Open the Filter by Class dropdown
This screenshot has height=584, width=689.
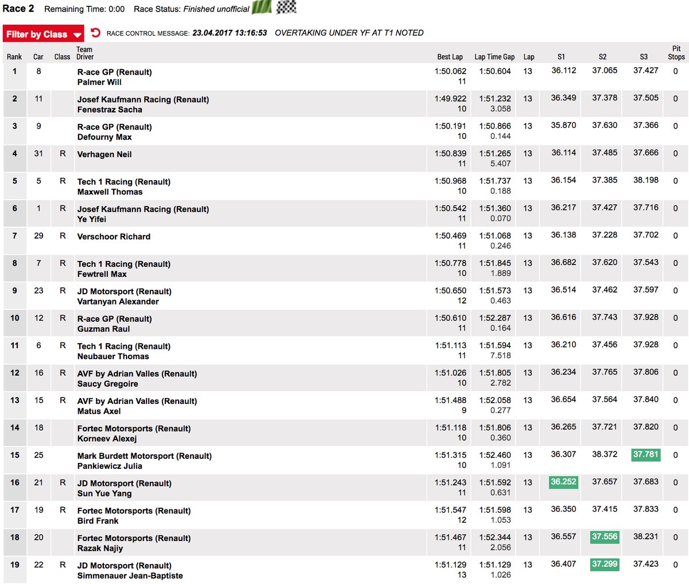[x=43, y=34]
